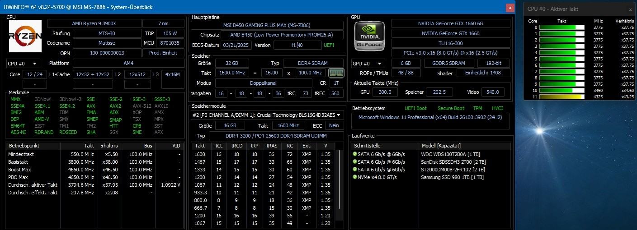Click status dot of NVMe Samsung drive
The image size is (637, 230).
coord(355,177)
